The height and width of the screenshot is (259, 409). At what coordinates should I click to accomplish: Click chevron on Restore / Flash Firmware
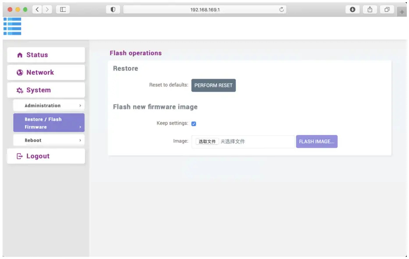point(80,127)
